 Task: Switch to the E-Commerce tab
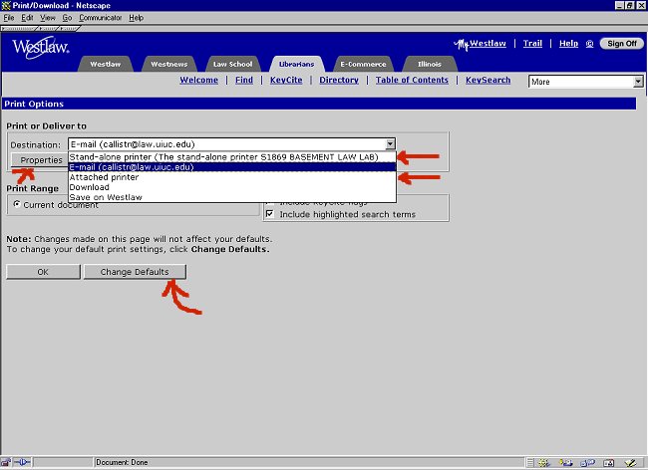(363, 64)
